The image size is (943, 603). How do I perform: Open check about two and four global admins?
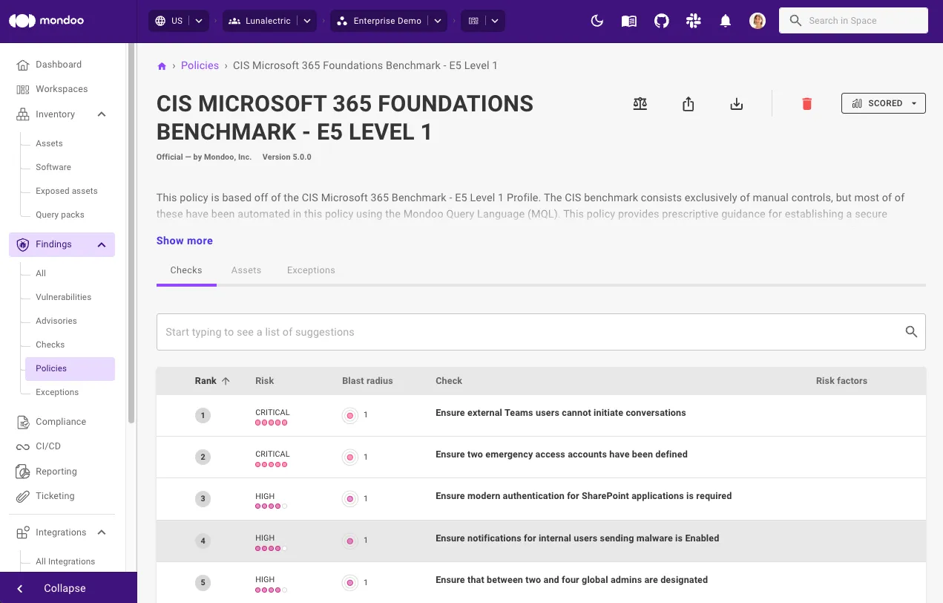point(571,580)
